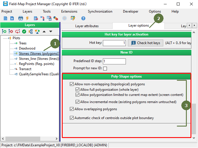This screenshot has height=148, width=198.
Task: Click the Predefined ID step input field
Action: pos(114,62)
